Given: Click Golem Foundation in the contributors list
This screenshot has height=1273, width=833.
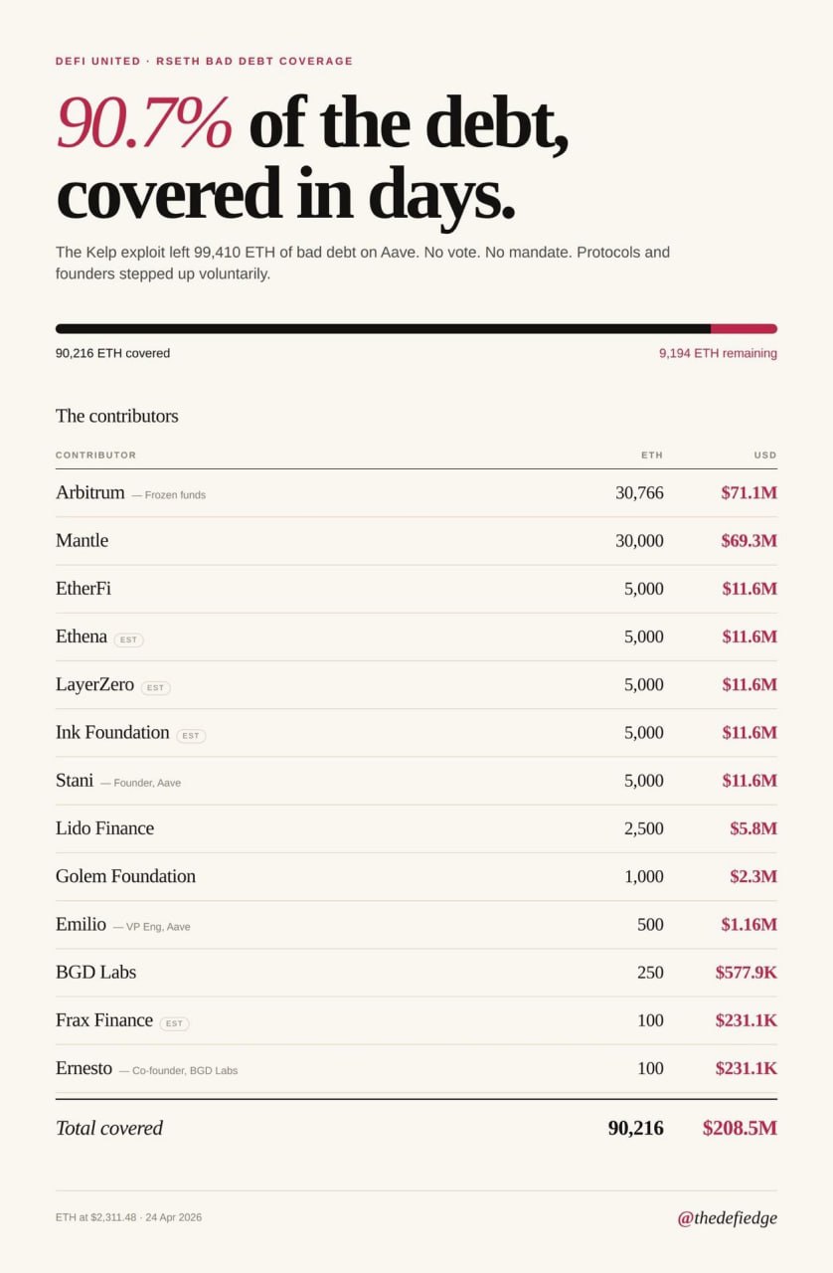Looking at the screenshot, I should [125, 876].
